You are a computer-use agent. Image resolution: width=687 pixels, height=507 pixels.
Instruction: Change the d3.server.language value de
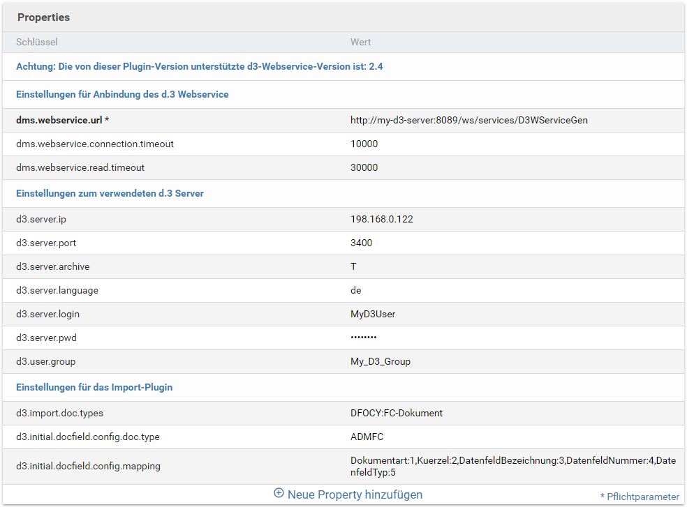pyautogui.click(x=355, y=290)
